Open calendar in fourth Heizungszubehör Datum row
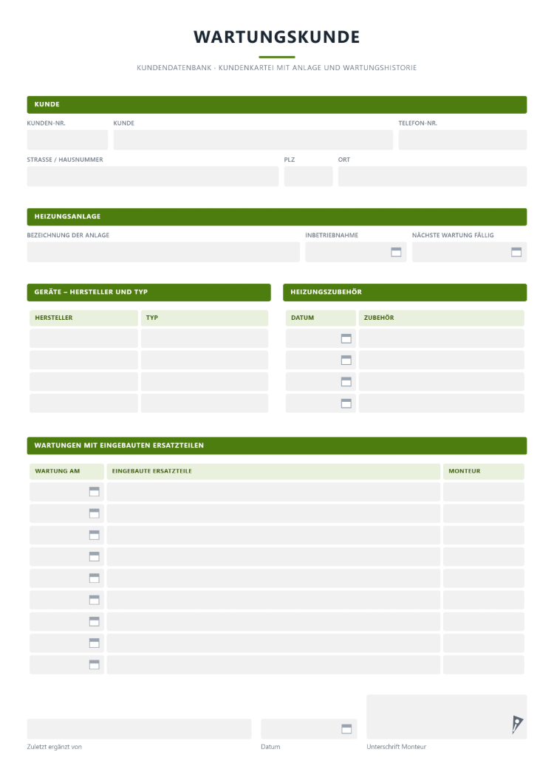554x783 pixels. click(x=346, y=403)
